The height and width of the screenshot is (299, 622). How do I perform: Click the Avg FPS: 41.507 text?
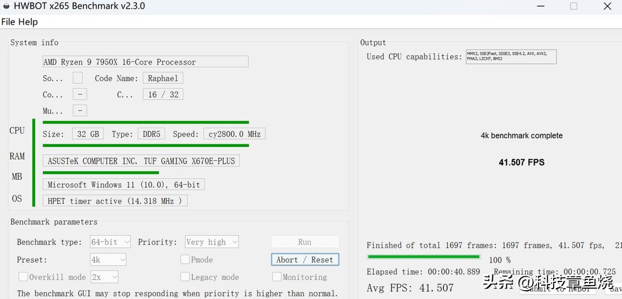[410, 288]
